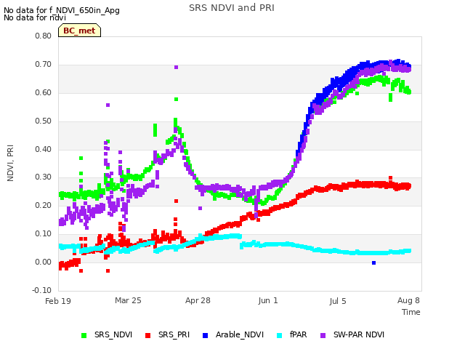The height and width of the screenshot is (349, 465).
Task: Click the Mar 25 x-axis label
Action: click(128, 300)
